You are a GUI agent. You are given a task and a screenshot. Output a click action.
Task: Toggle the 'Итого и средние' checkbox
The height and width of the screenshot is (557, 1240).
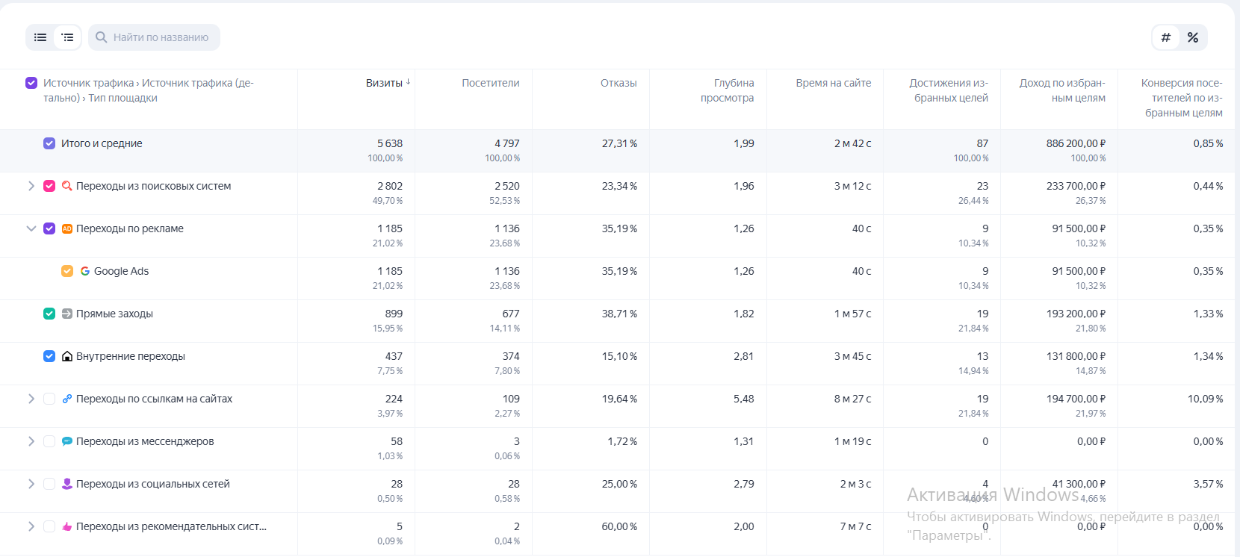[49, 143]
